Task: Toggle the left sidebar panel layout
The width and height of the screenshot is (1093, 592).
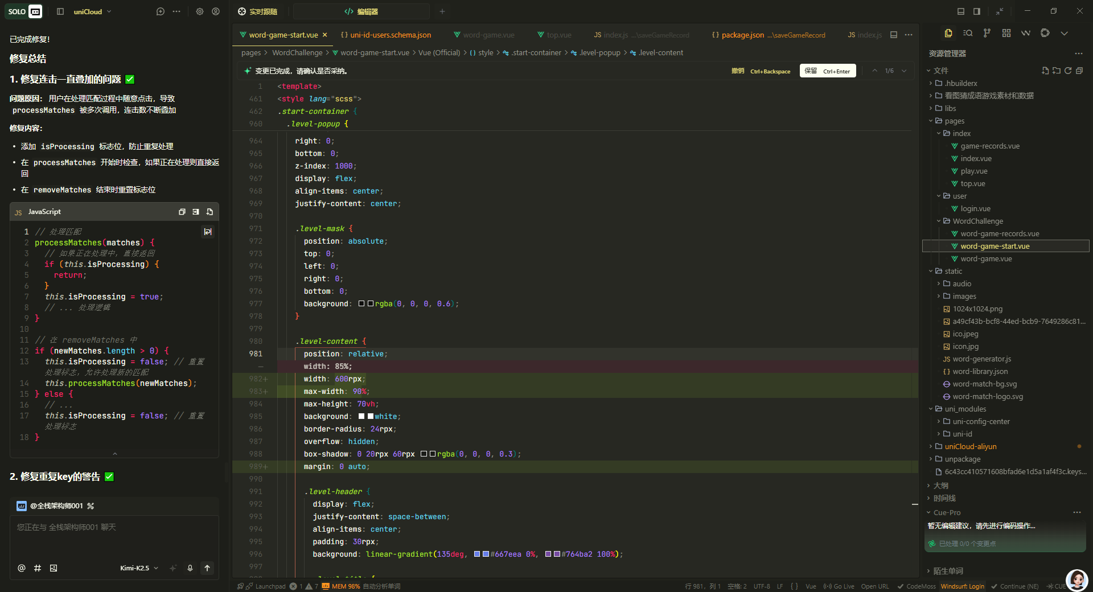Action: point(60,11)
